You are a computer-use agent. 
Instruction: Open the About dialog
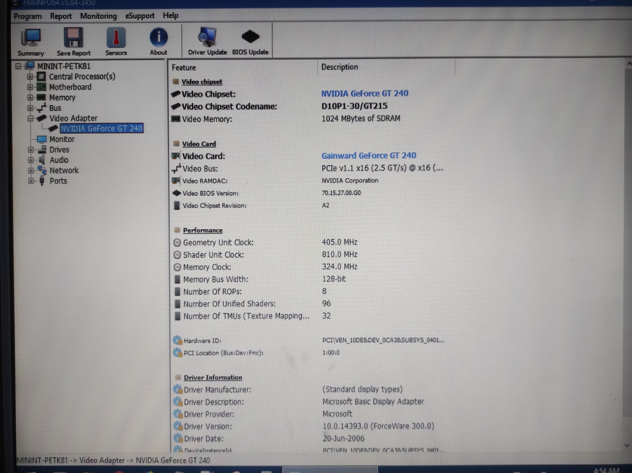point(158,39)
